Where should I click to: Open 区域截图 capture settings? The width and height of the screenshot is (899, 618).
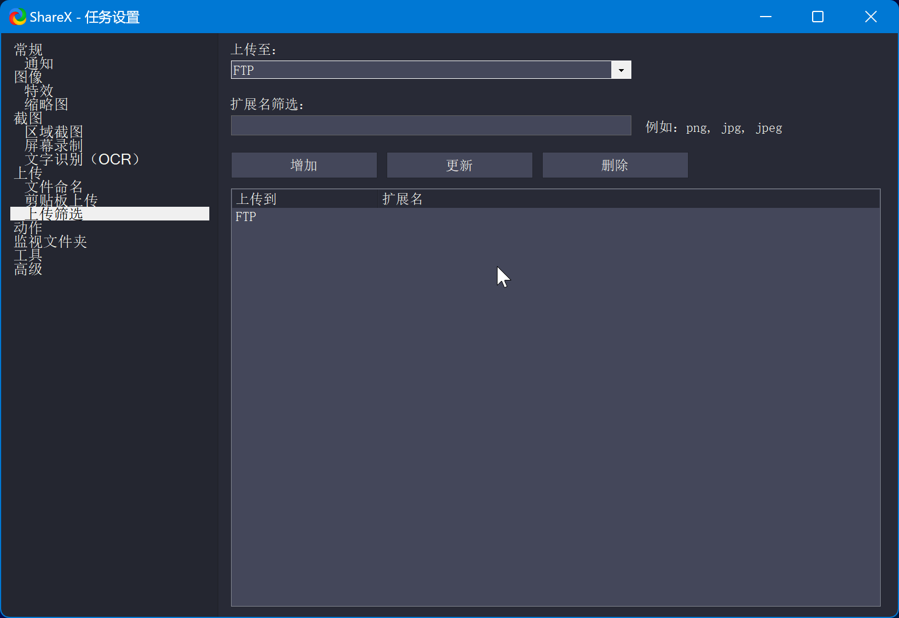pos(54,132)
